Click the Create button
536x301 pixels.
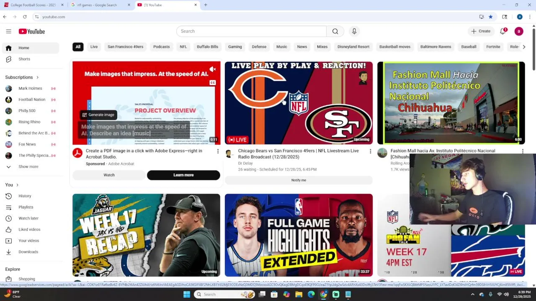point(481,31)
